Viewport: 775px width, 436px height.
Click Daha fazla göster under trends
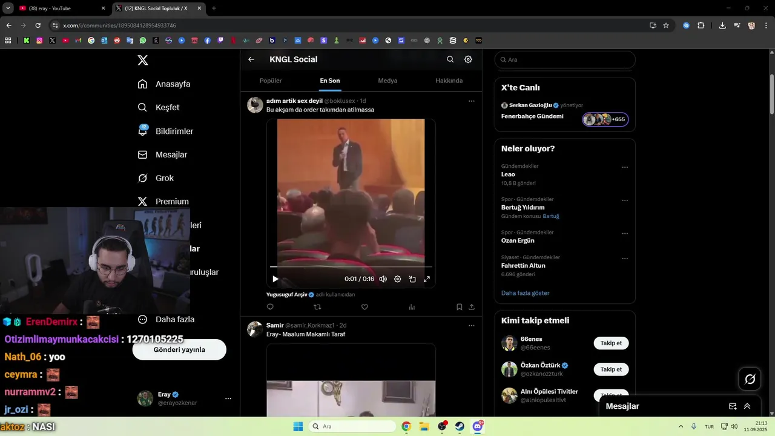(x=525, y=293)
